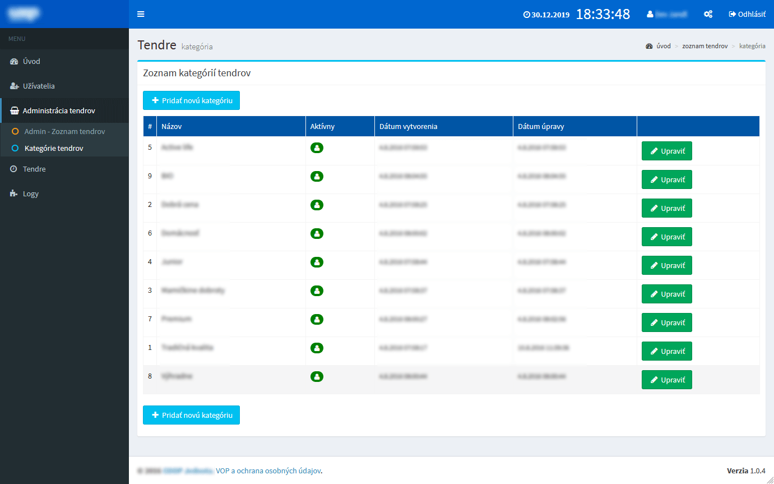Click the # column header

[x=150, y=126]
